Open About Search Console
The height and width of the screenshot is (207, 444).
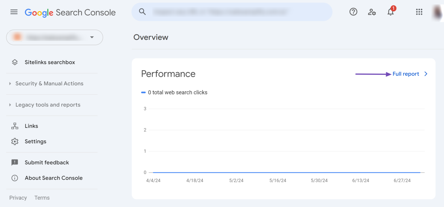pyautogui.click(x=53, y=178)
